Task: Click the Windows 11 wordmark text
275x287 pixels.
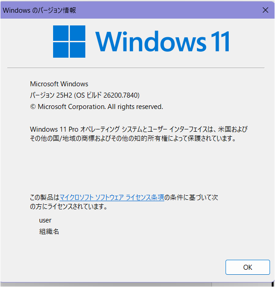Action: click(162, 41)
